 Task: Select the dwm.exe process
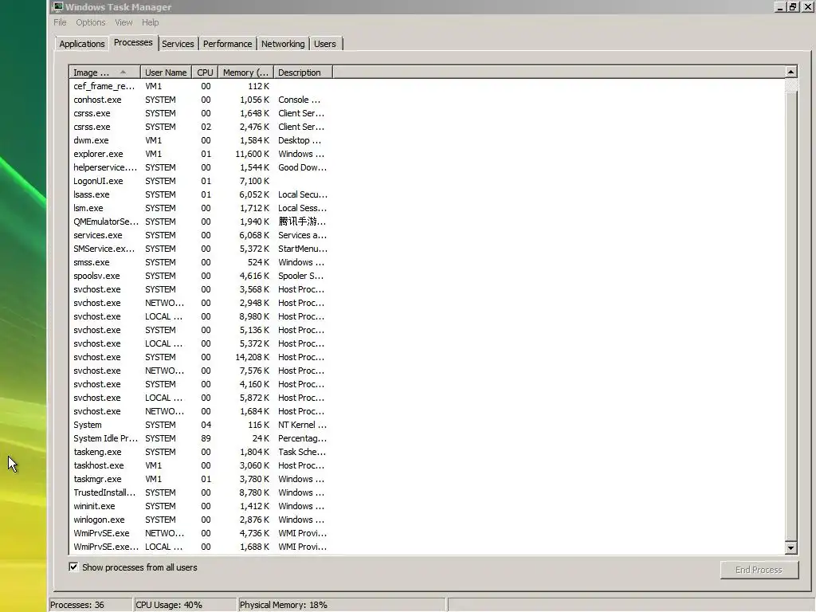(x=200, y=140)
